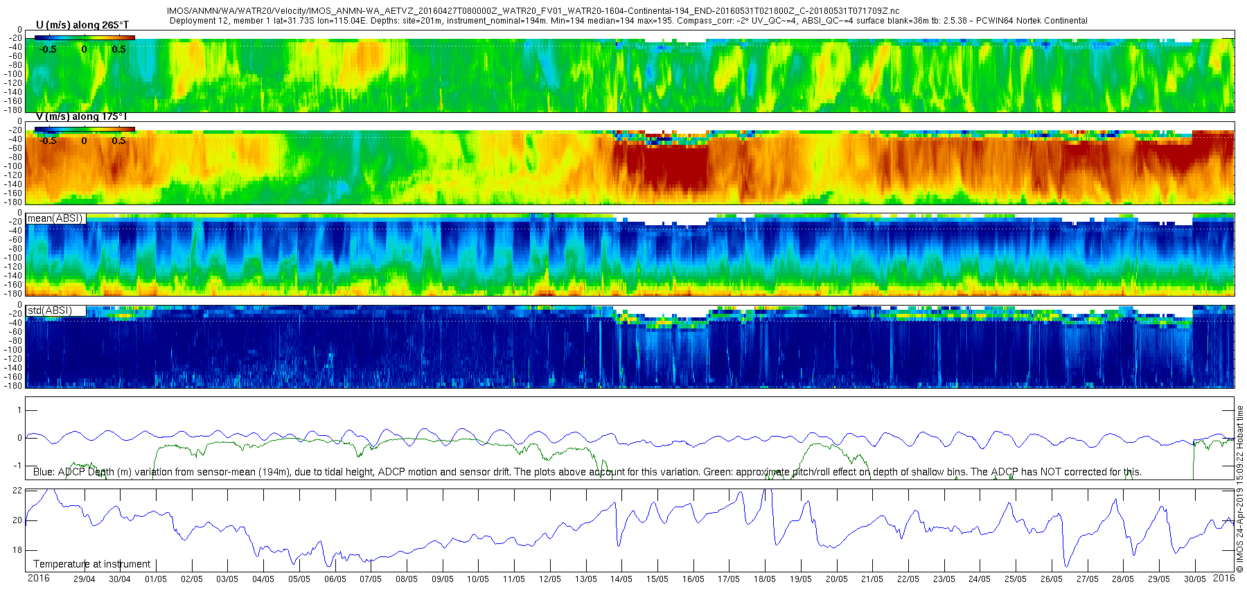Image resolution: width=1247 pixels, height=589 pixels.
Task: Click the '28/05' date tick label
Action: (x=1123, y=579)
